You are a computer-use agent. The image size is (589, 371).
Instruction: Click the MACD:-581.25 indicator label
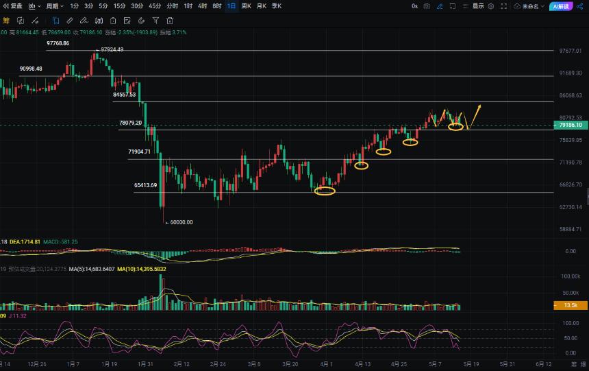pyautogui.click(x=60, y=241)
